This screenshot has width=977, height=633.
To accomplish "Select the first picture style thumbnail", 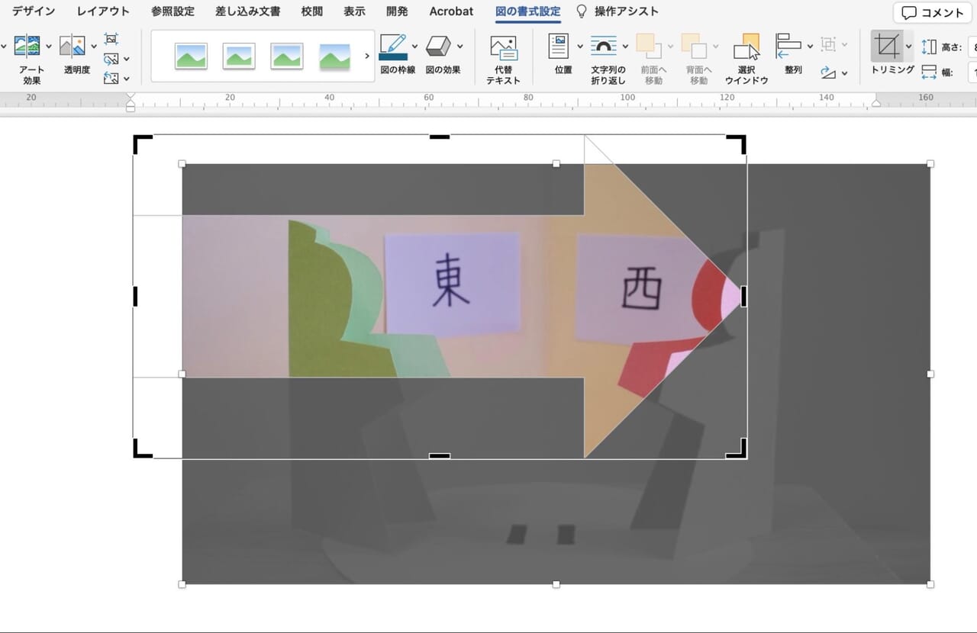I will tap(190, 55).
